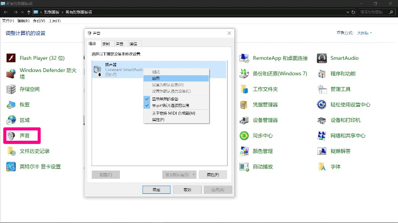Switch to the 通信 tab

coord(133,44)
